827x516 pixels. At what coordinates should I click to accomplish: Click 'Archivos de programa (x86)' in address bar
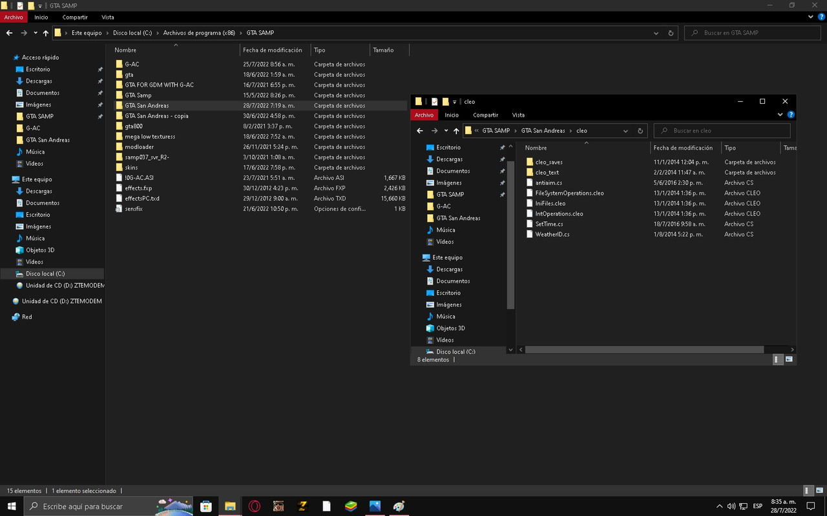[199, 33]
